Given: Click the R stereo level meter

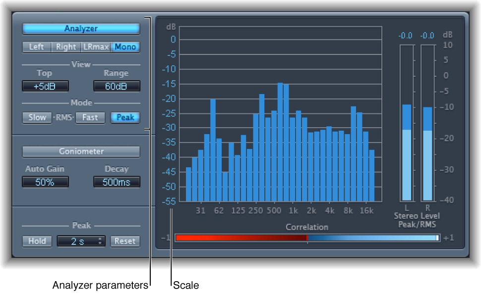Looking at the screenshot, I should pos(427,148).
